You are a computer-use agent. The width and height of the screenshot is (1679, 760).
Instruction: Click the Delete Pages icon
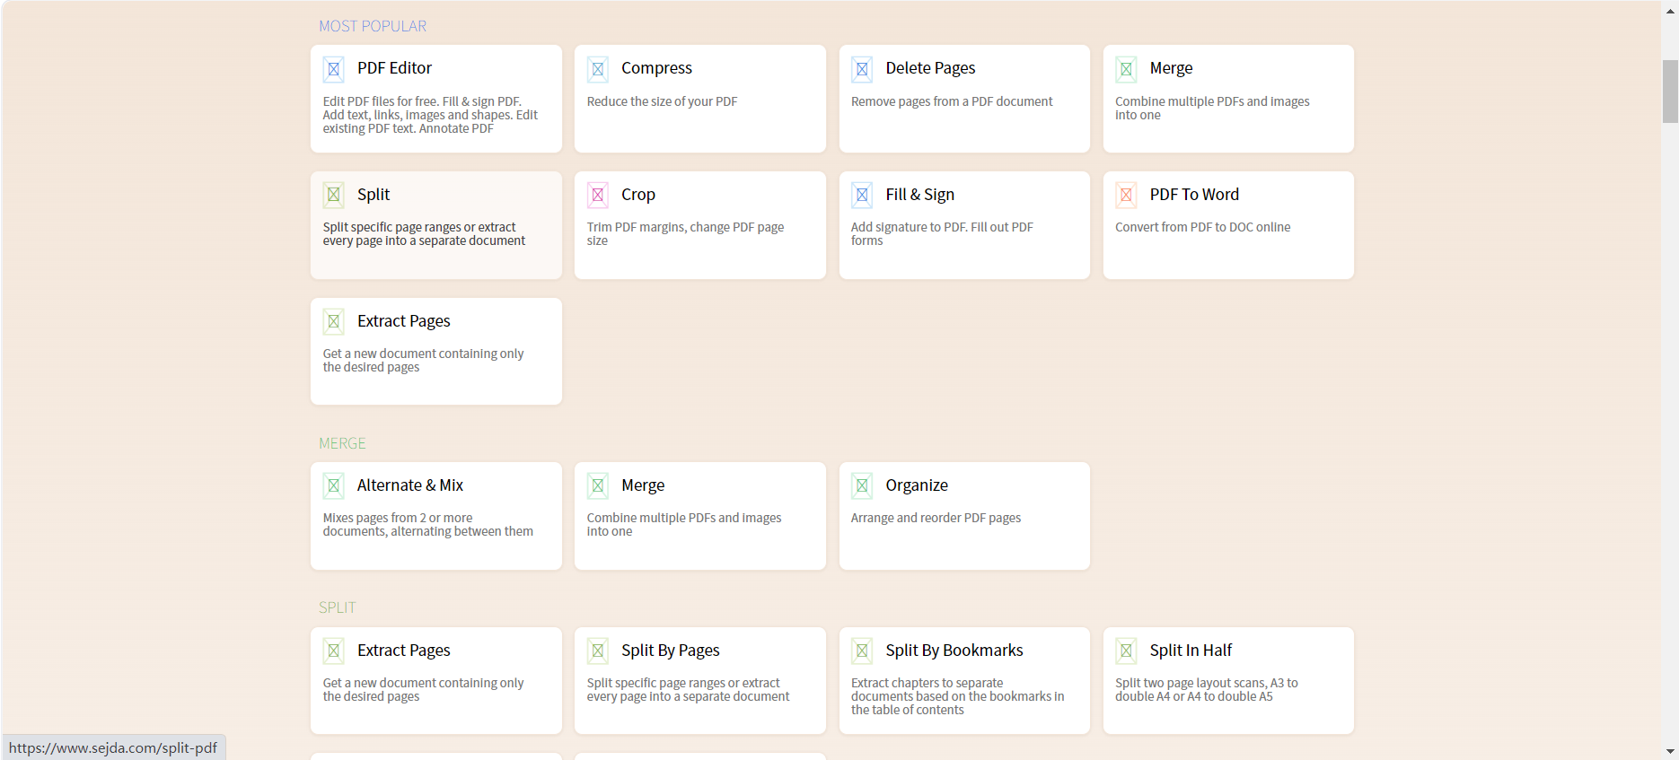862,69
